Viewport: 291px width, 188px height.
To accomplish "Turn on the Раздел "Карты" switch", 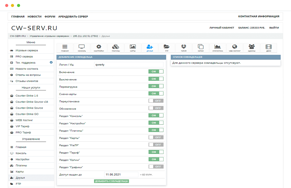I will click(x=156, y=137).
